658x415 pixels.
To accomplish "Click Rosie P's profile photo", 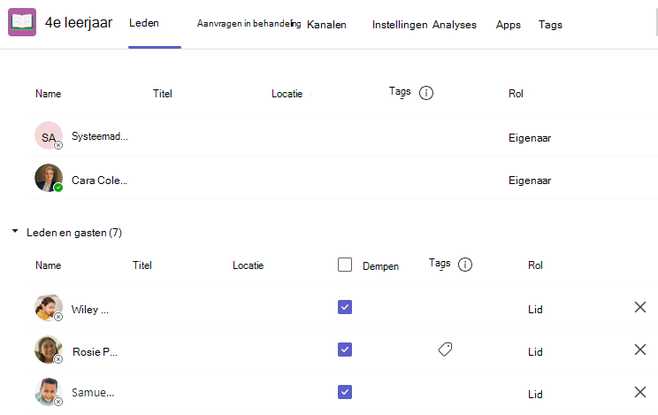I will 49,350.
